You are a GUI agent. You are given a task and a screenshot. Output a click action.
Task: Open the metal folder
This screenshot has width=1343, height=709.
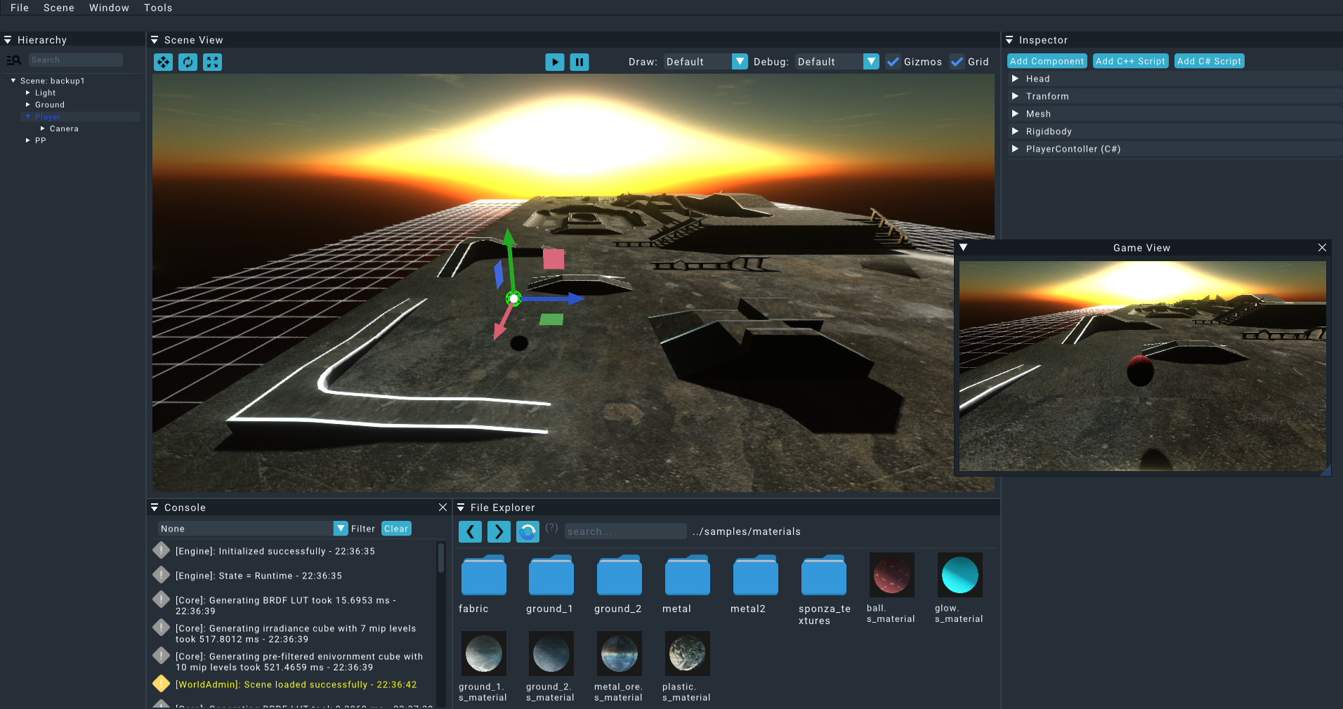click(x=687, y=575)
